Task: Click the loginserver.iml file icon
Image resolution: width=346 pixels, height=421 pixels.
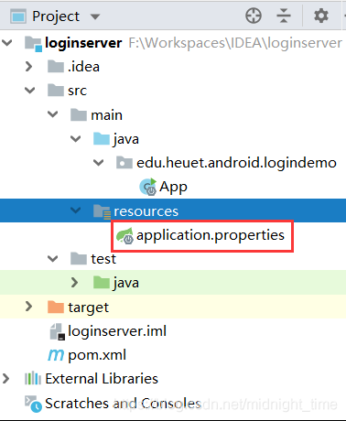Action: (58, 331)
